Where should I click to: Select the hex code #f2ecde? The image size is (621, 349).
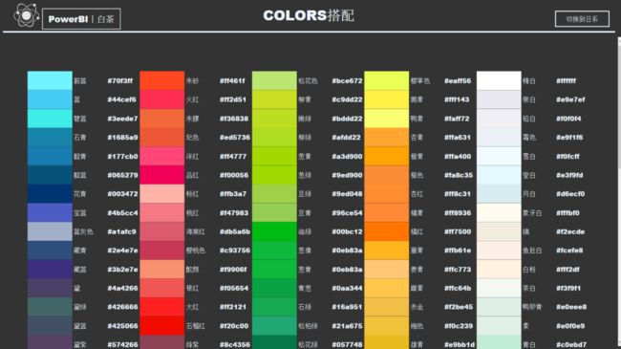coord(570,231)
